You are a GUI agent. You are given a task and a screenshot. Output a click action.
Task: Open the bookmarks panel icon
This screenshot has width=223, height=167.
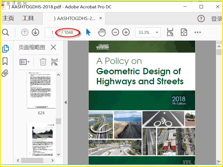pos(5,61)
